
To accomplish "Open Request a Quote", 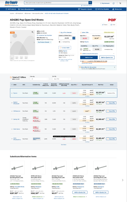I will [85, 9].
